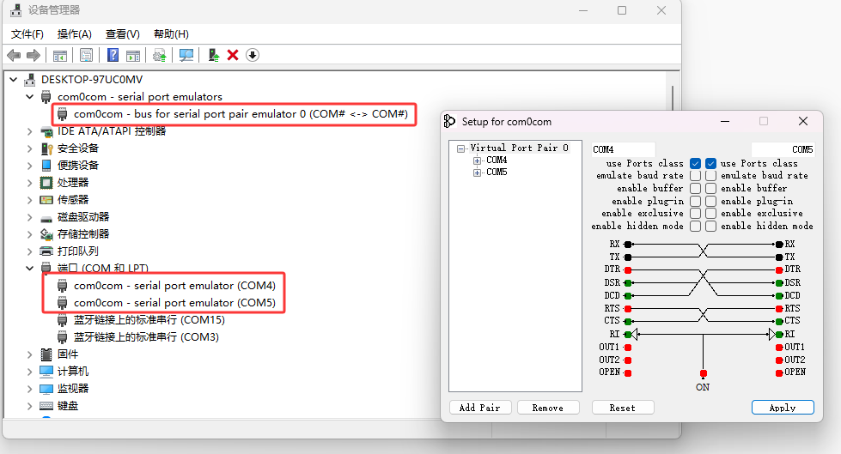Uncheck COM5 'use Ports class' checkbox
The height and width of the screenshot is (454, 841).
[x=710, y=163]
